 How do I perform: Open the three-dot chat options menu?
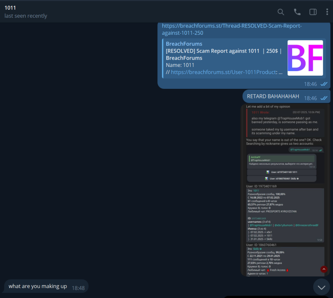327,12
